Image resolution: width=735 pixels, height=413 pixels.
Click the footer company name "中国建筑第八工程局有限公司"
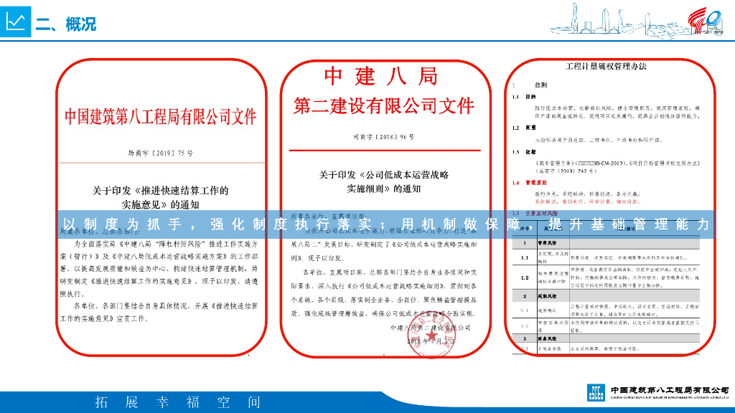670,390
